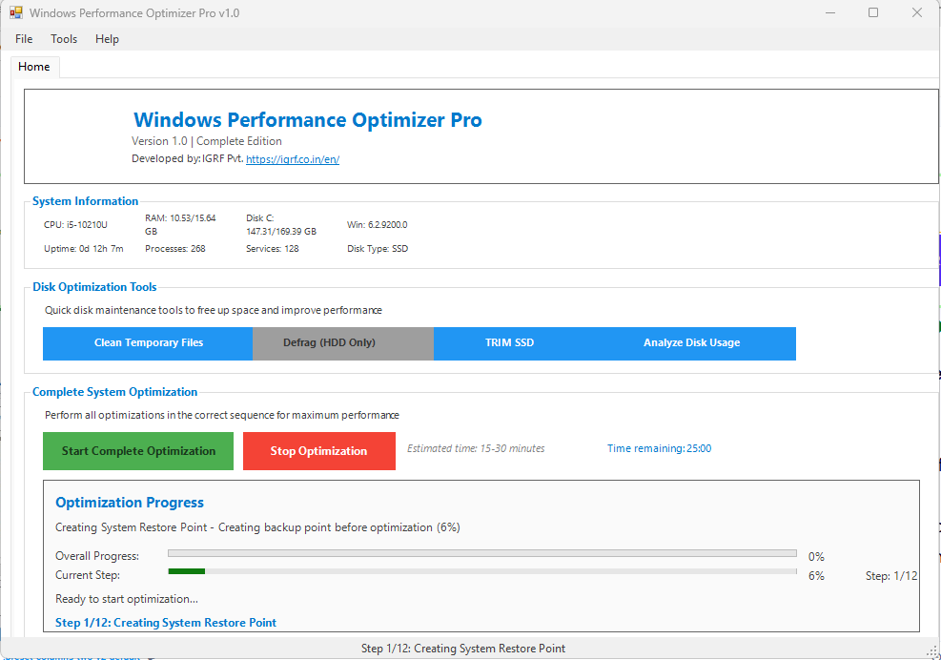
Task: Open the Help menu
Action: point(107,39)
